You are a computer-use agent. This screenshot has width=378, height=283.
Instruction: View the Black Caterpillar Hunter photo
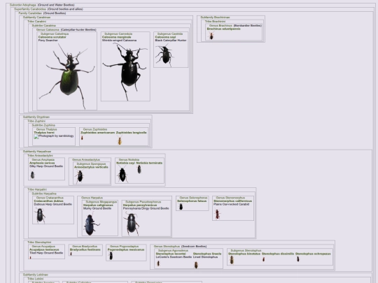164,55
